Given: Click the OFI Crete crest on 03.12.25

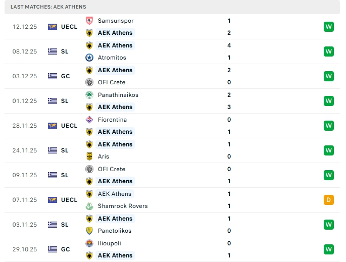Looking at the screenshot, I should point(89,82).
